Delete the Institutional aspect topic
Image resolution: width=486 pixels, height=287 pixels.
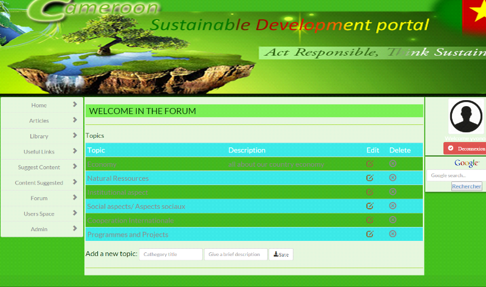(x=392, y=192)
